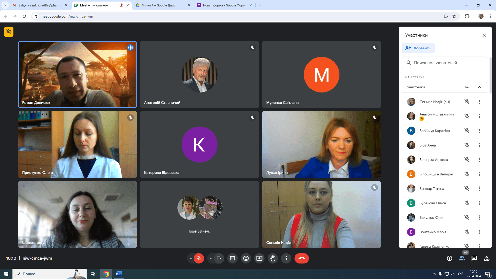The height and width of the screenshot is (279, 496).
Task: Focus the Поиск пользователей search field
Action: [x=444, y=63]
